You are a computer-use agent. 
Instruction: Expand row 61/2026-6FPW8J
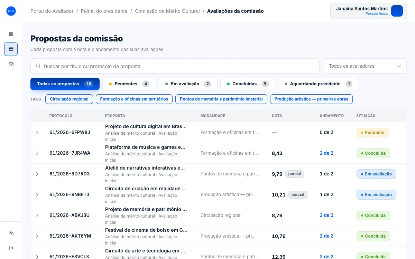click(37, 133)
